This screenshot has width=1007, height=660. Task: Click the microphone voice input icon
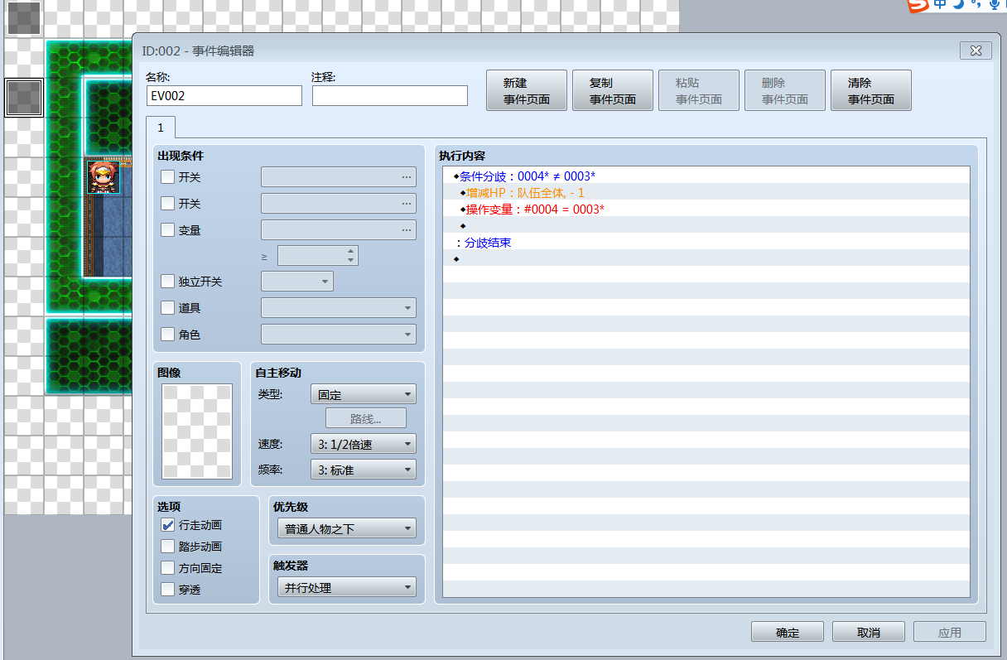click(x=995, y=5)
